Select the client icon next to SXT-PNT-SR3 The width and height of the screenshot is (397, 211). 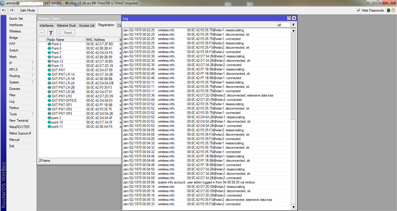click(49, 114)
